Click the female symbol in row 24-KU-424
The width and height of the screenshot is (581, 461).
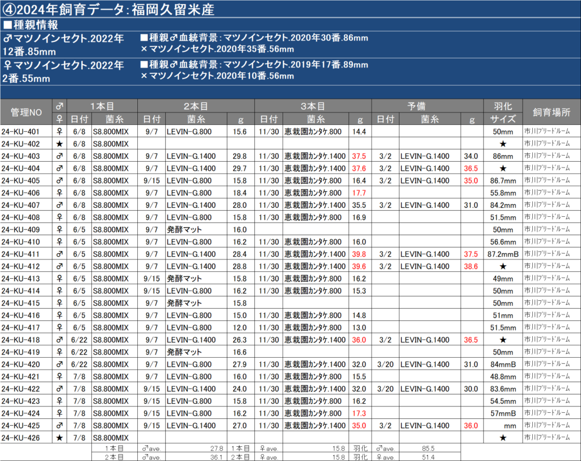tap(60, 413)
